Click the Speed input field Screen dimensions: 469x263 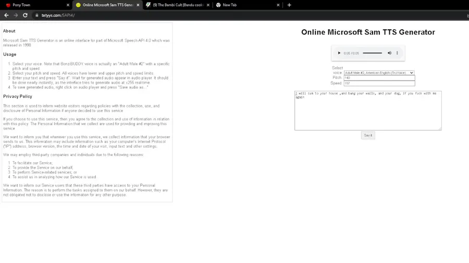(379, 83)
